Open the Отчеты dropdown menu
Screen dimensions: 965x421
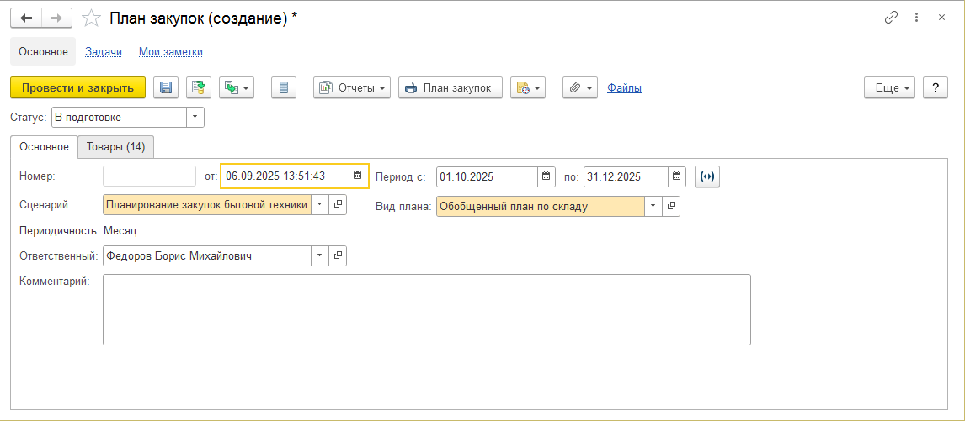(x=351, y=88)
